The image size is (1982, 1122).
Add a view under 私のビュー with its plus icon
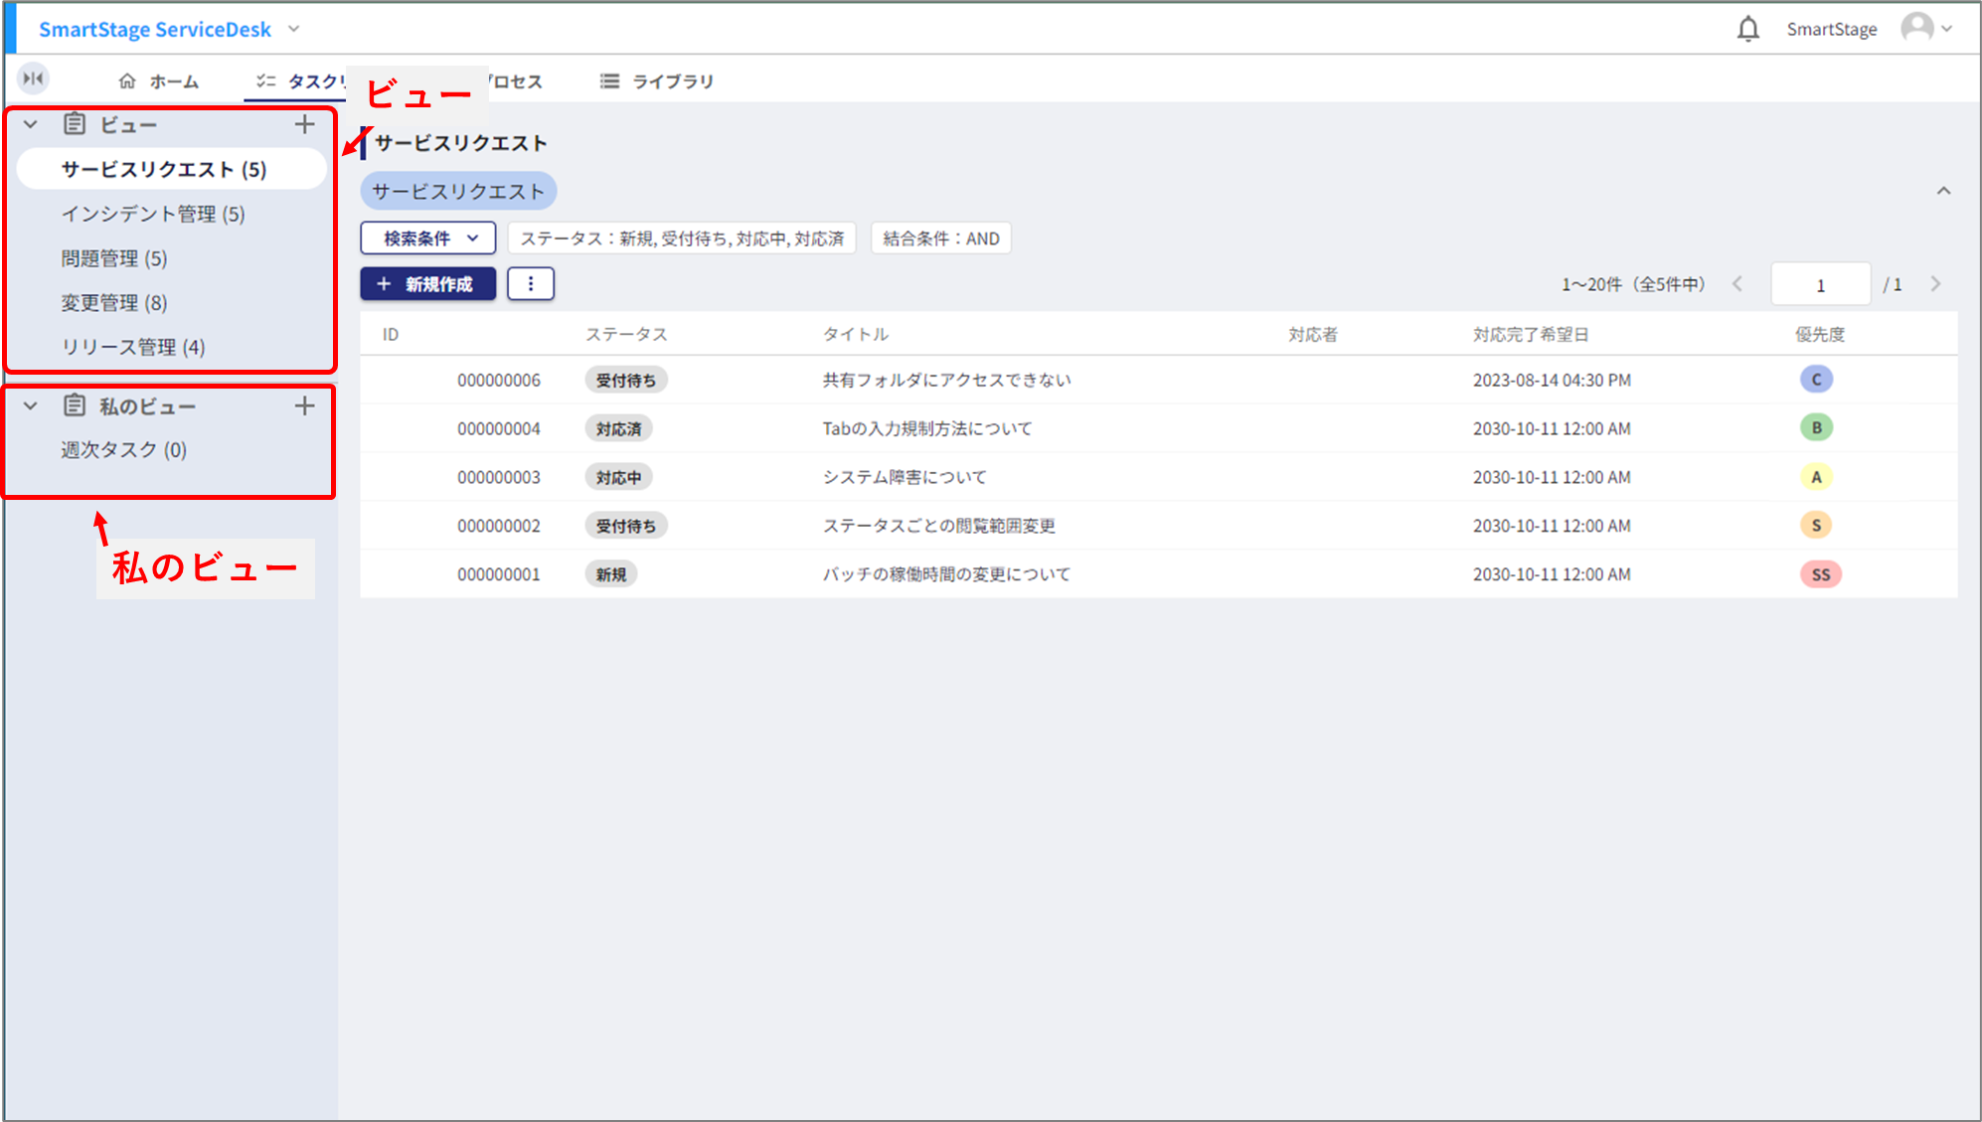304,405
